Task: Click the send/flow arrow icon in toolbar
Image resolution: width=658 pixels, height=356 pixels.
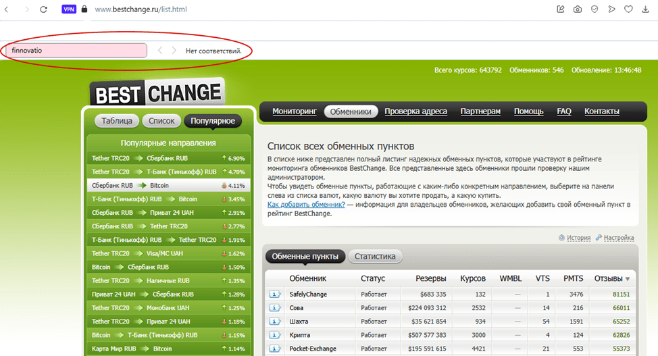Action: [x=611, y=9]
